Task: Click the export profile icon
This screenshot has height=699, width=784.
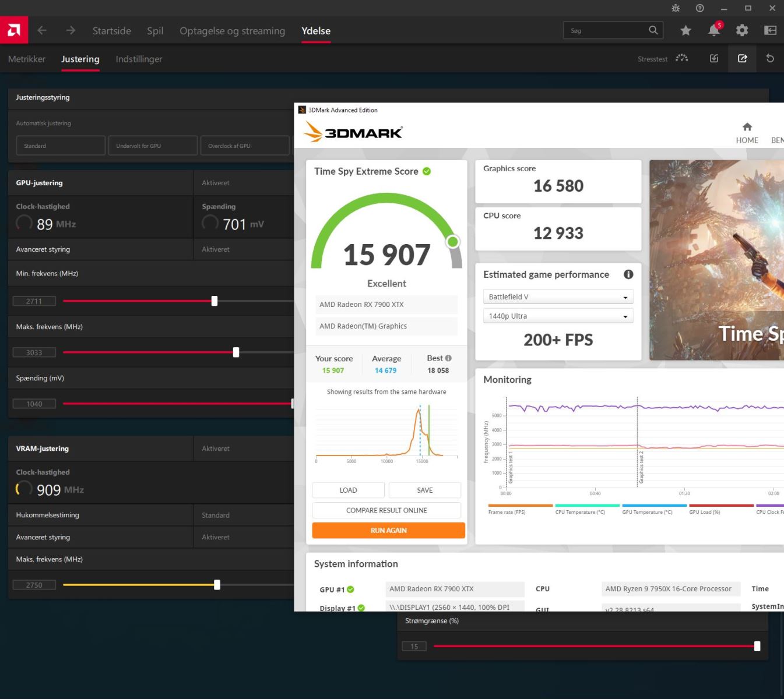Action: [x=742, y=58]
